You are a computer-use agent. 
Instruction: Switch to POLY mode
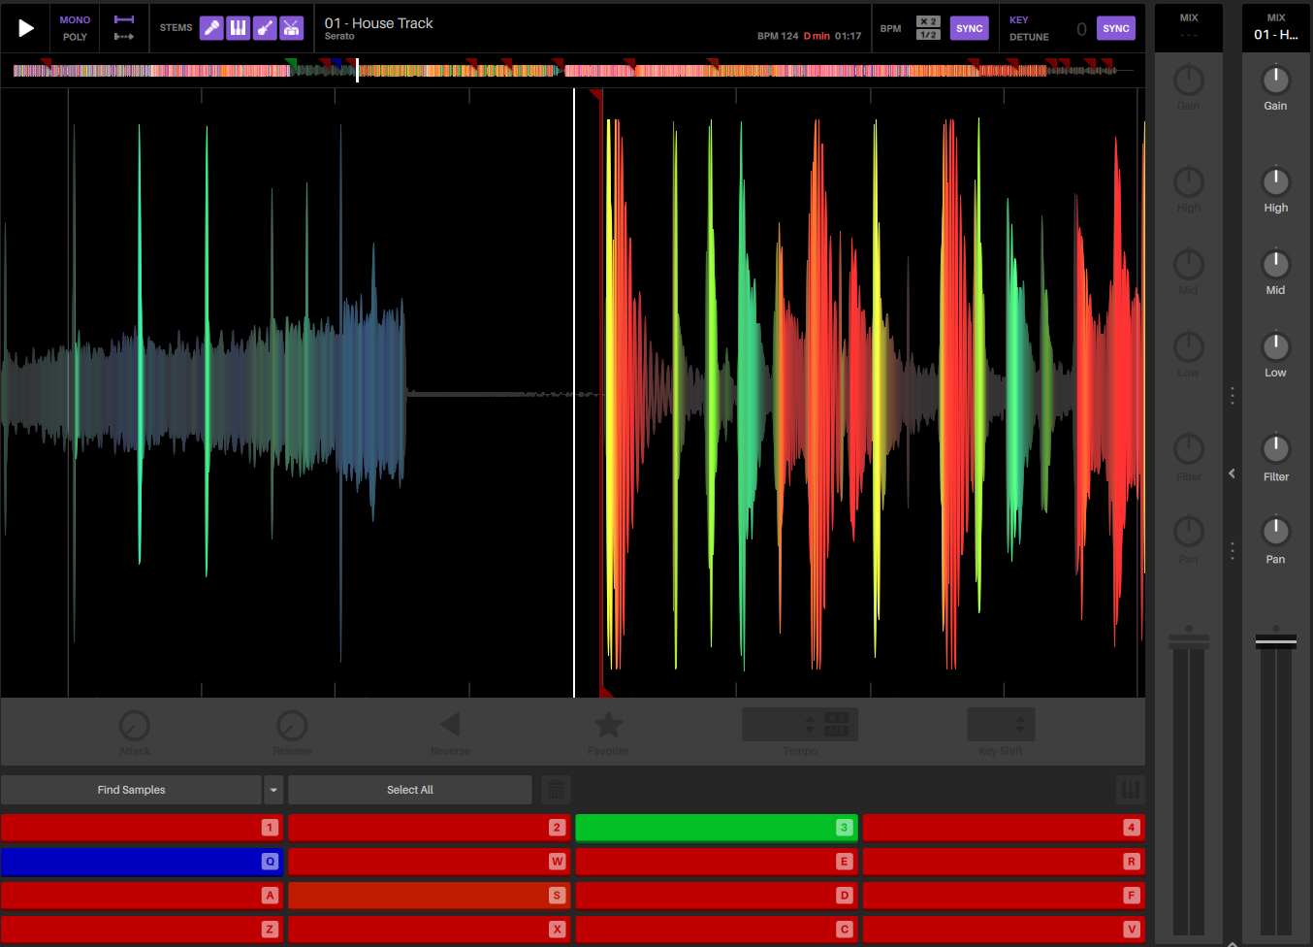pyautogui.click(x=75, y=37)
